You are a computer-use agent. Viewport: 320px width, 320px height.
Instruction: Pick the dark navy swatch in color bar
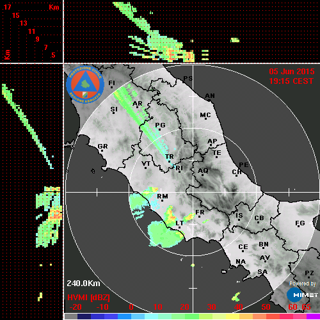[84, 316]
